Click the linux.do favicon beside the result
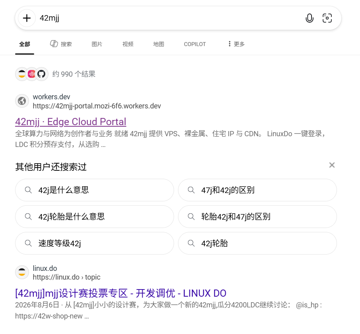The image size is (360, 334). tap(22, 272)
